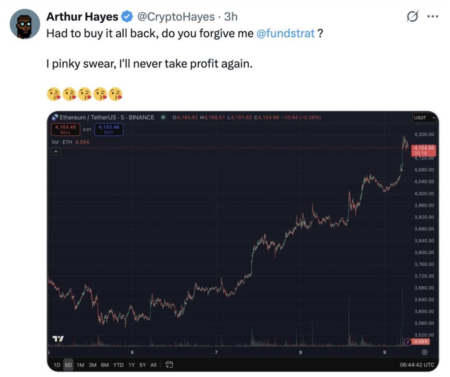
Task: Open the tweet's three-dot more menu
Action: pyautogui.click(x=433, y=17)
